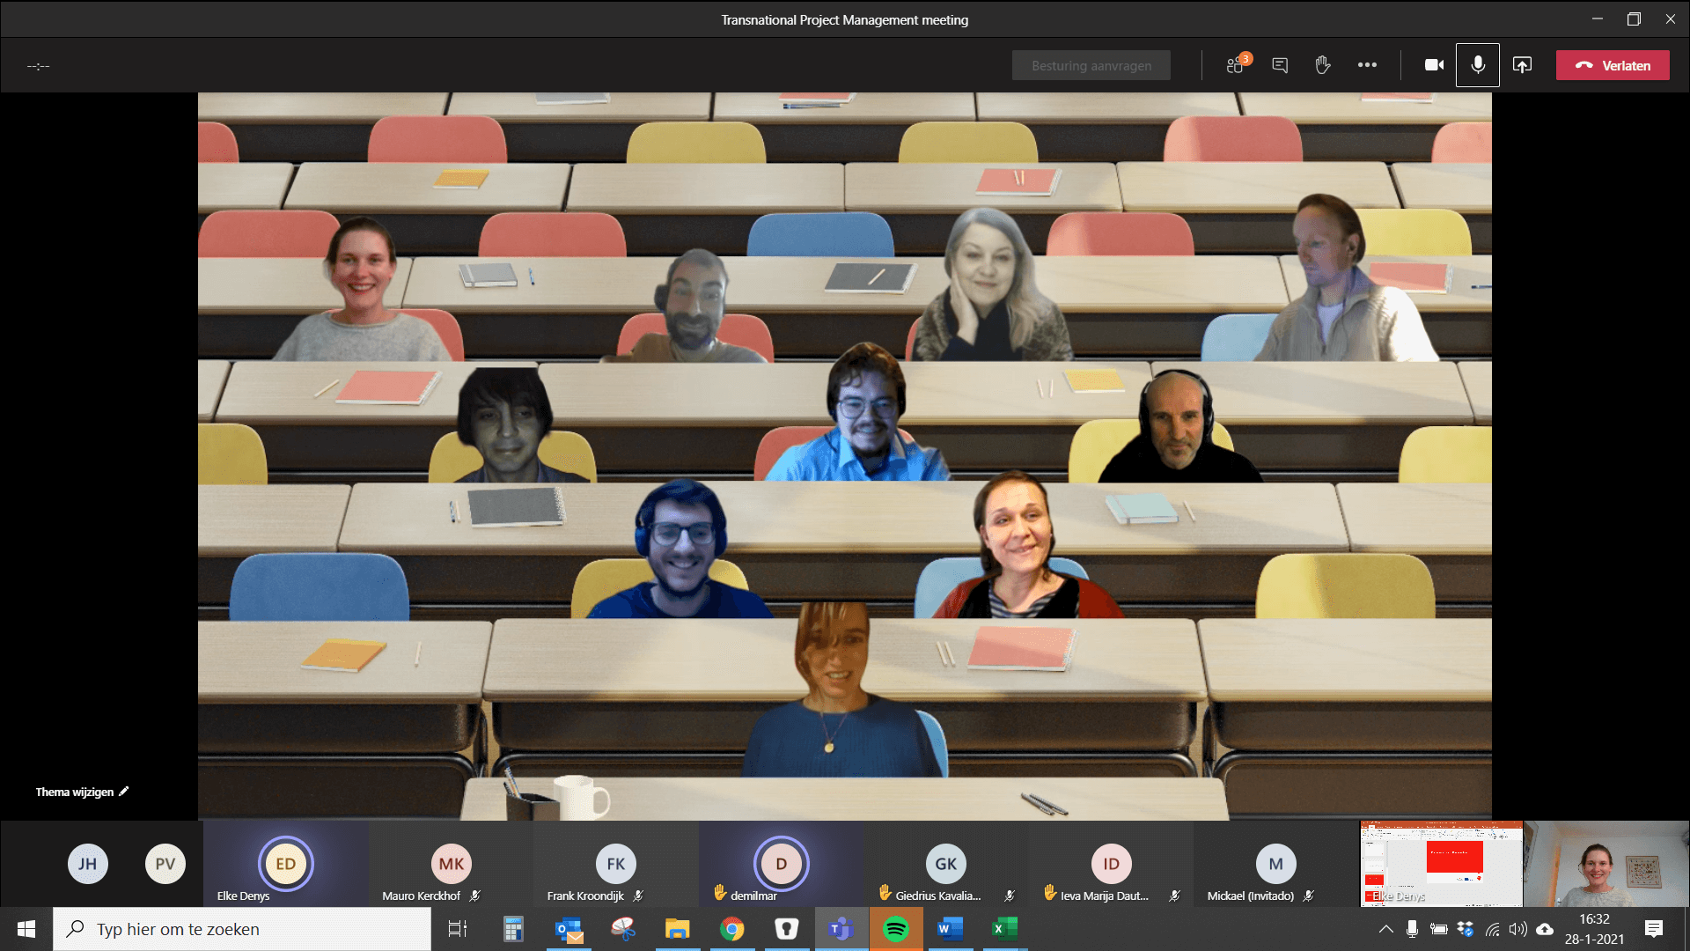
Task: Open Elke Denys shared screen thumbnail
Action: click(1441, 864)
